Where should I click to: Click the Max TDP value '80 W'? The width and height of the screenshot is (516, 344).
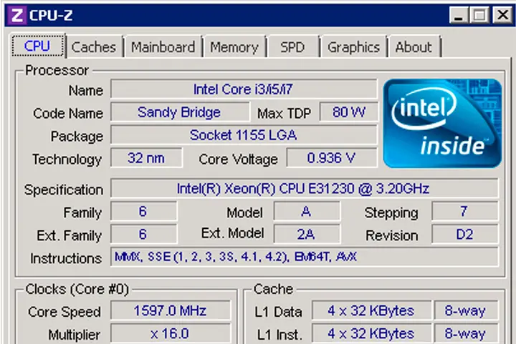pos(348,112)
